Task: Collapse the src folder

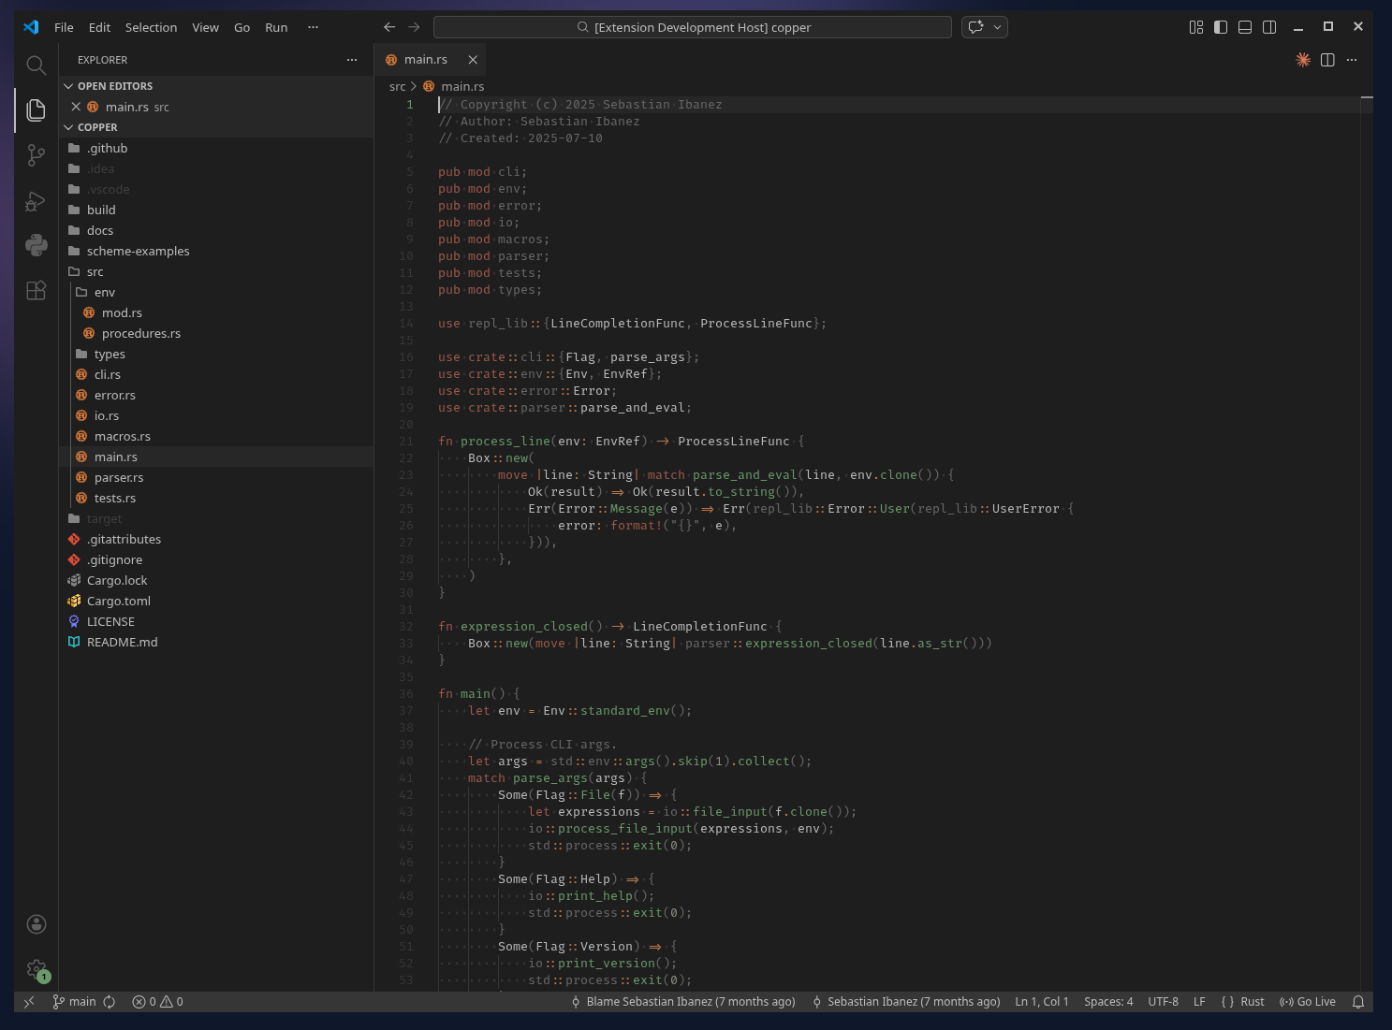Action: coord(95,271)
